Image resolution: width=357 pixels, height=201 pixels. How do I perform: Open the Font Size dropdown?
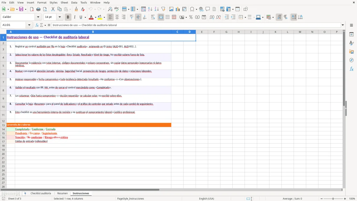coord(60,17)
